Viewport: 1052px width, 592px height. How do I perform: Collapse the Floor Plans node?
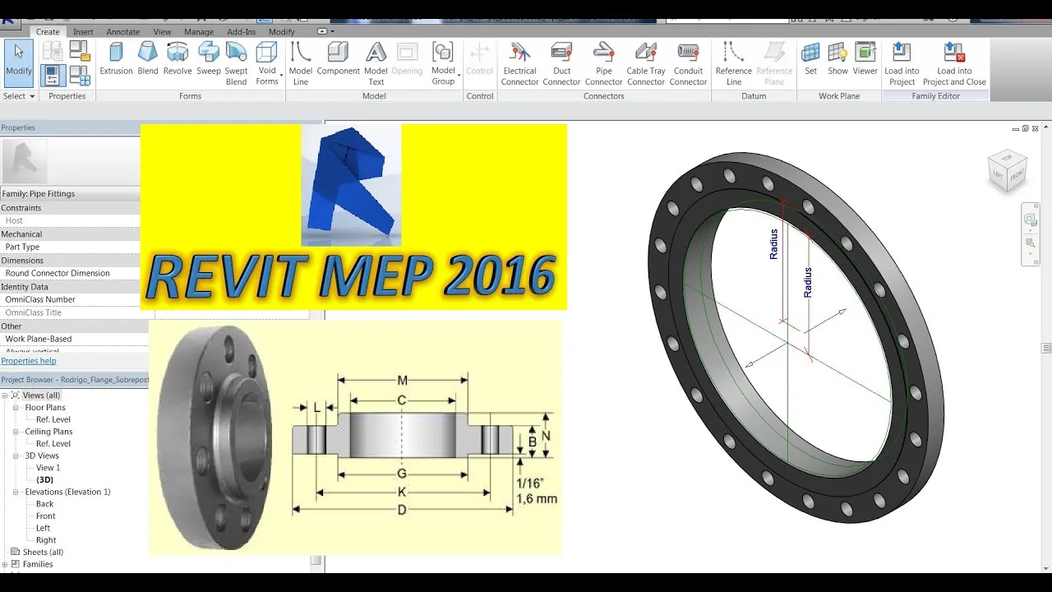(x=16, y=408)
